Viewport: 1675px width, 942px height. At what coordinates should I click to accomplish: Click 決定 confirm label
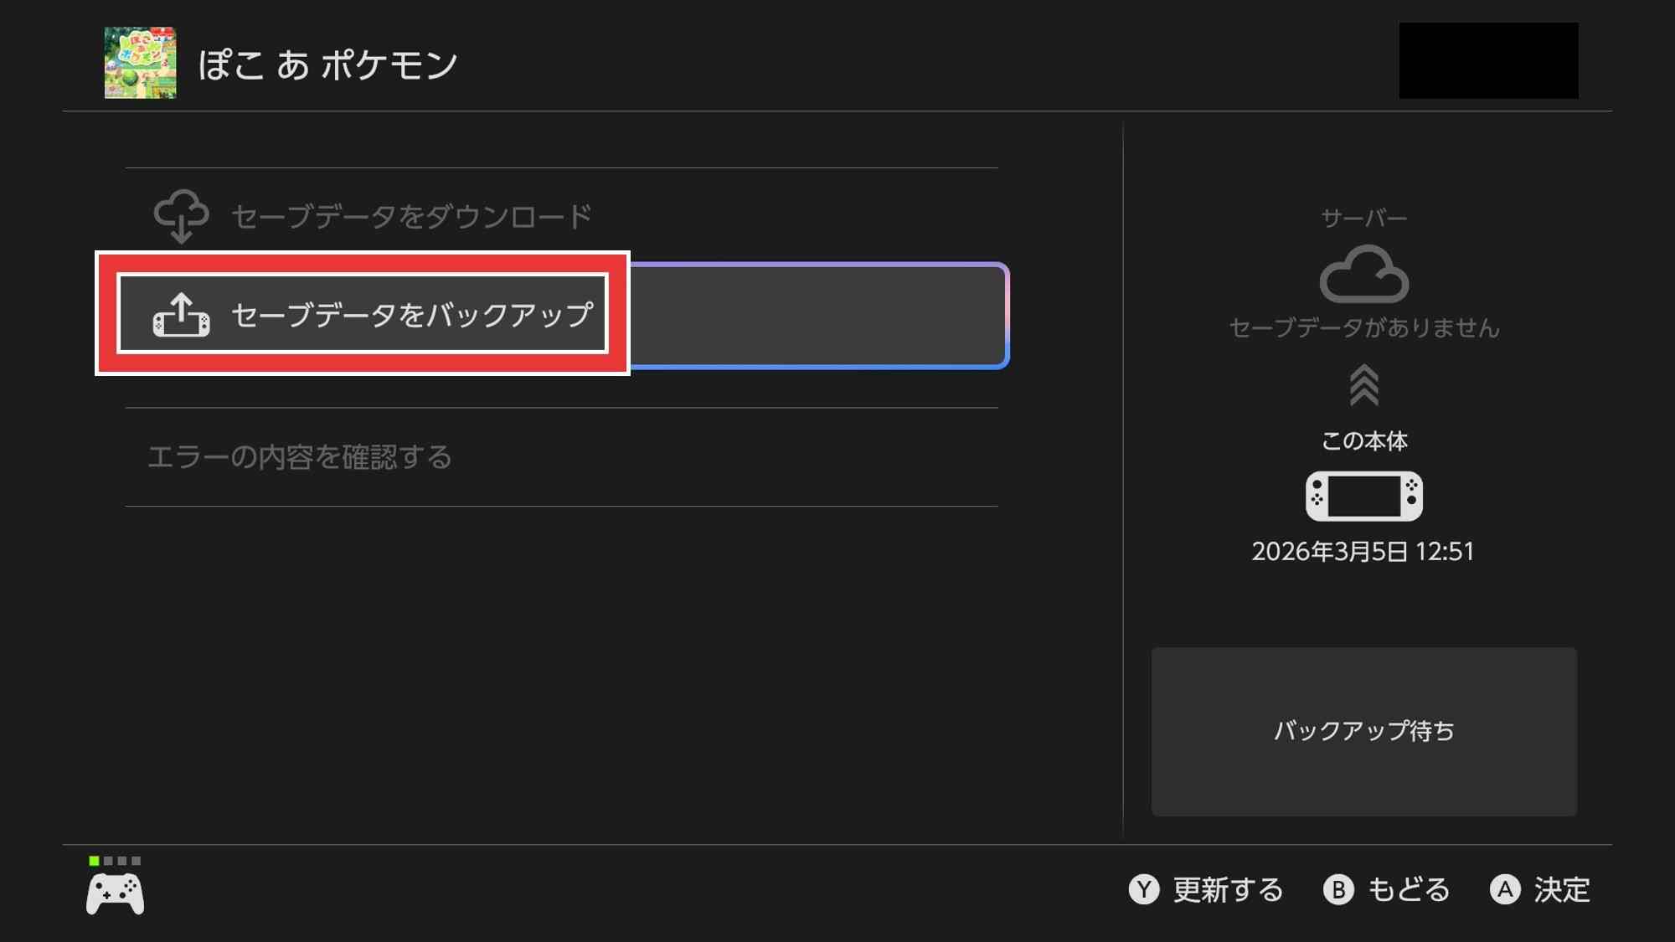(1561, 889)
